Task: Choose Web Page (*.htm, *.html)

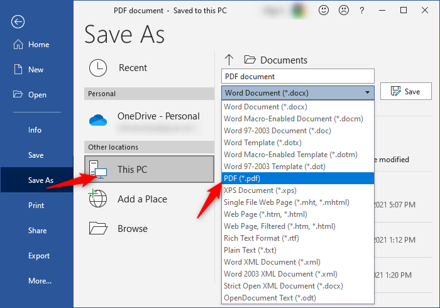Action: [298, 214]
